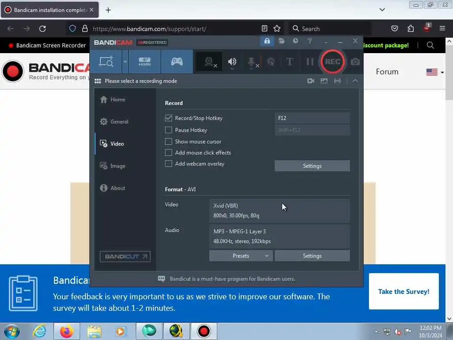Click the Bandicut message speech icon

tap(161, 279)
